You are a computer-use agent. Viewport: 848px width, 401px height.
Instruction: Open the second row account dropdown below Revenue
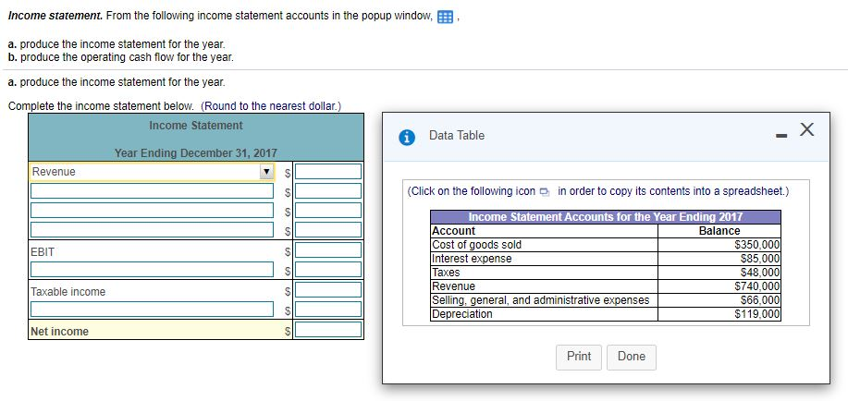152,191
